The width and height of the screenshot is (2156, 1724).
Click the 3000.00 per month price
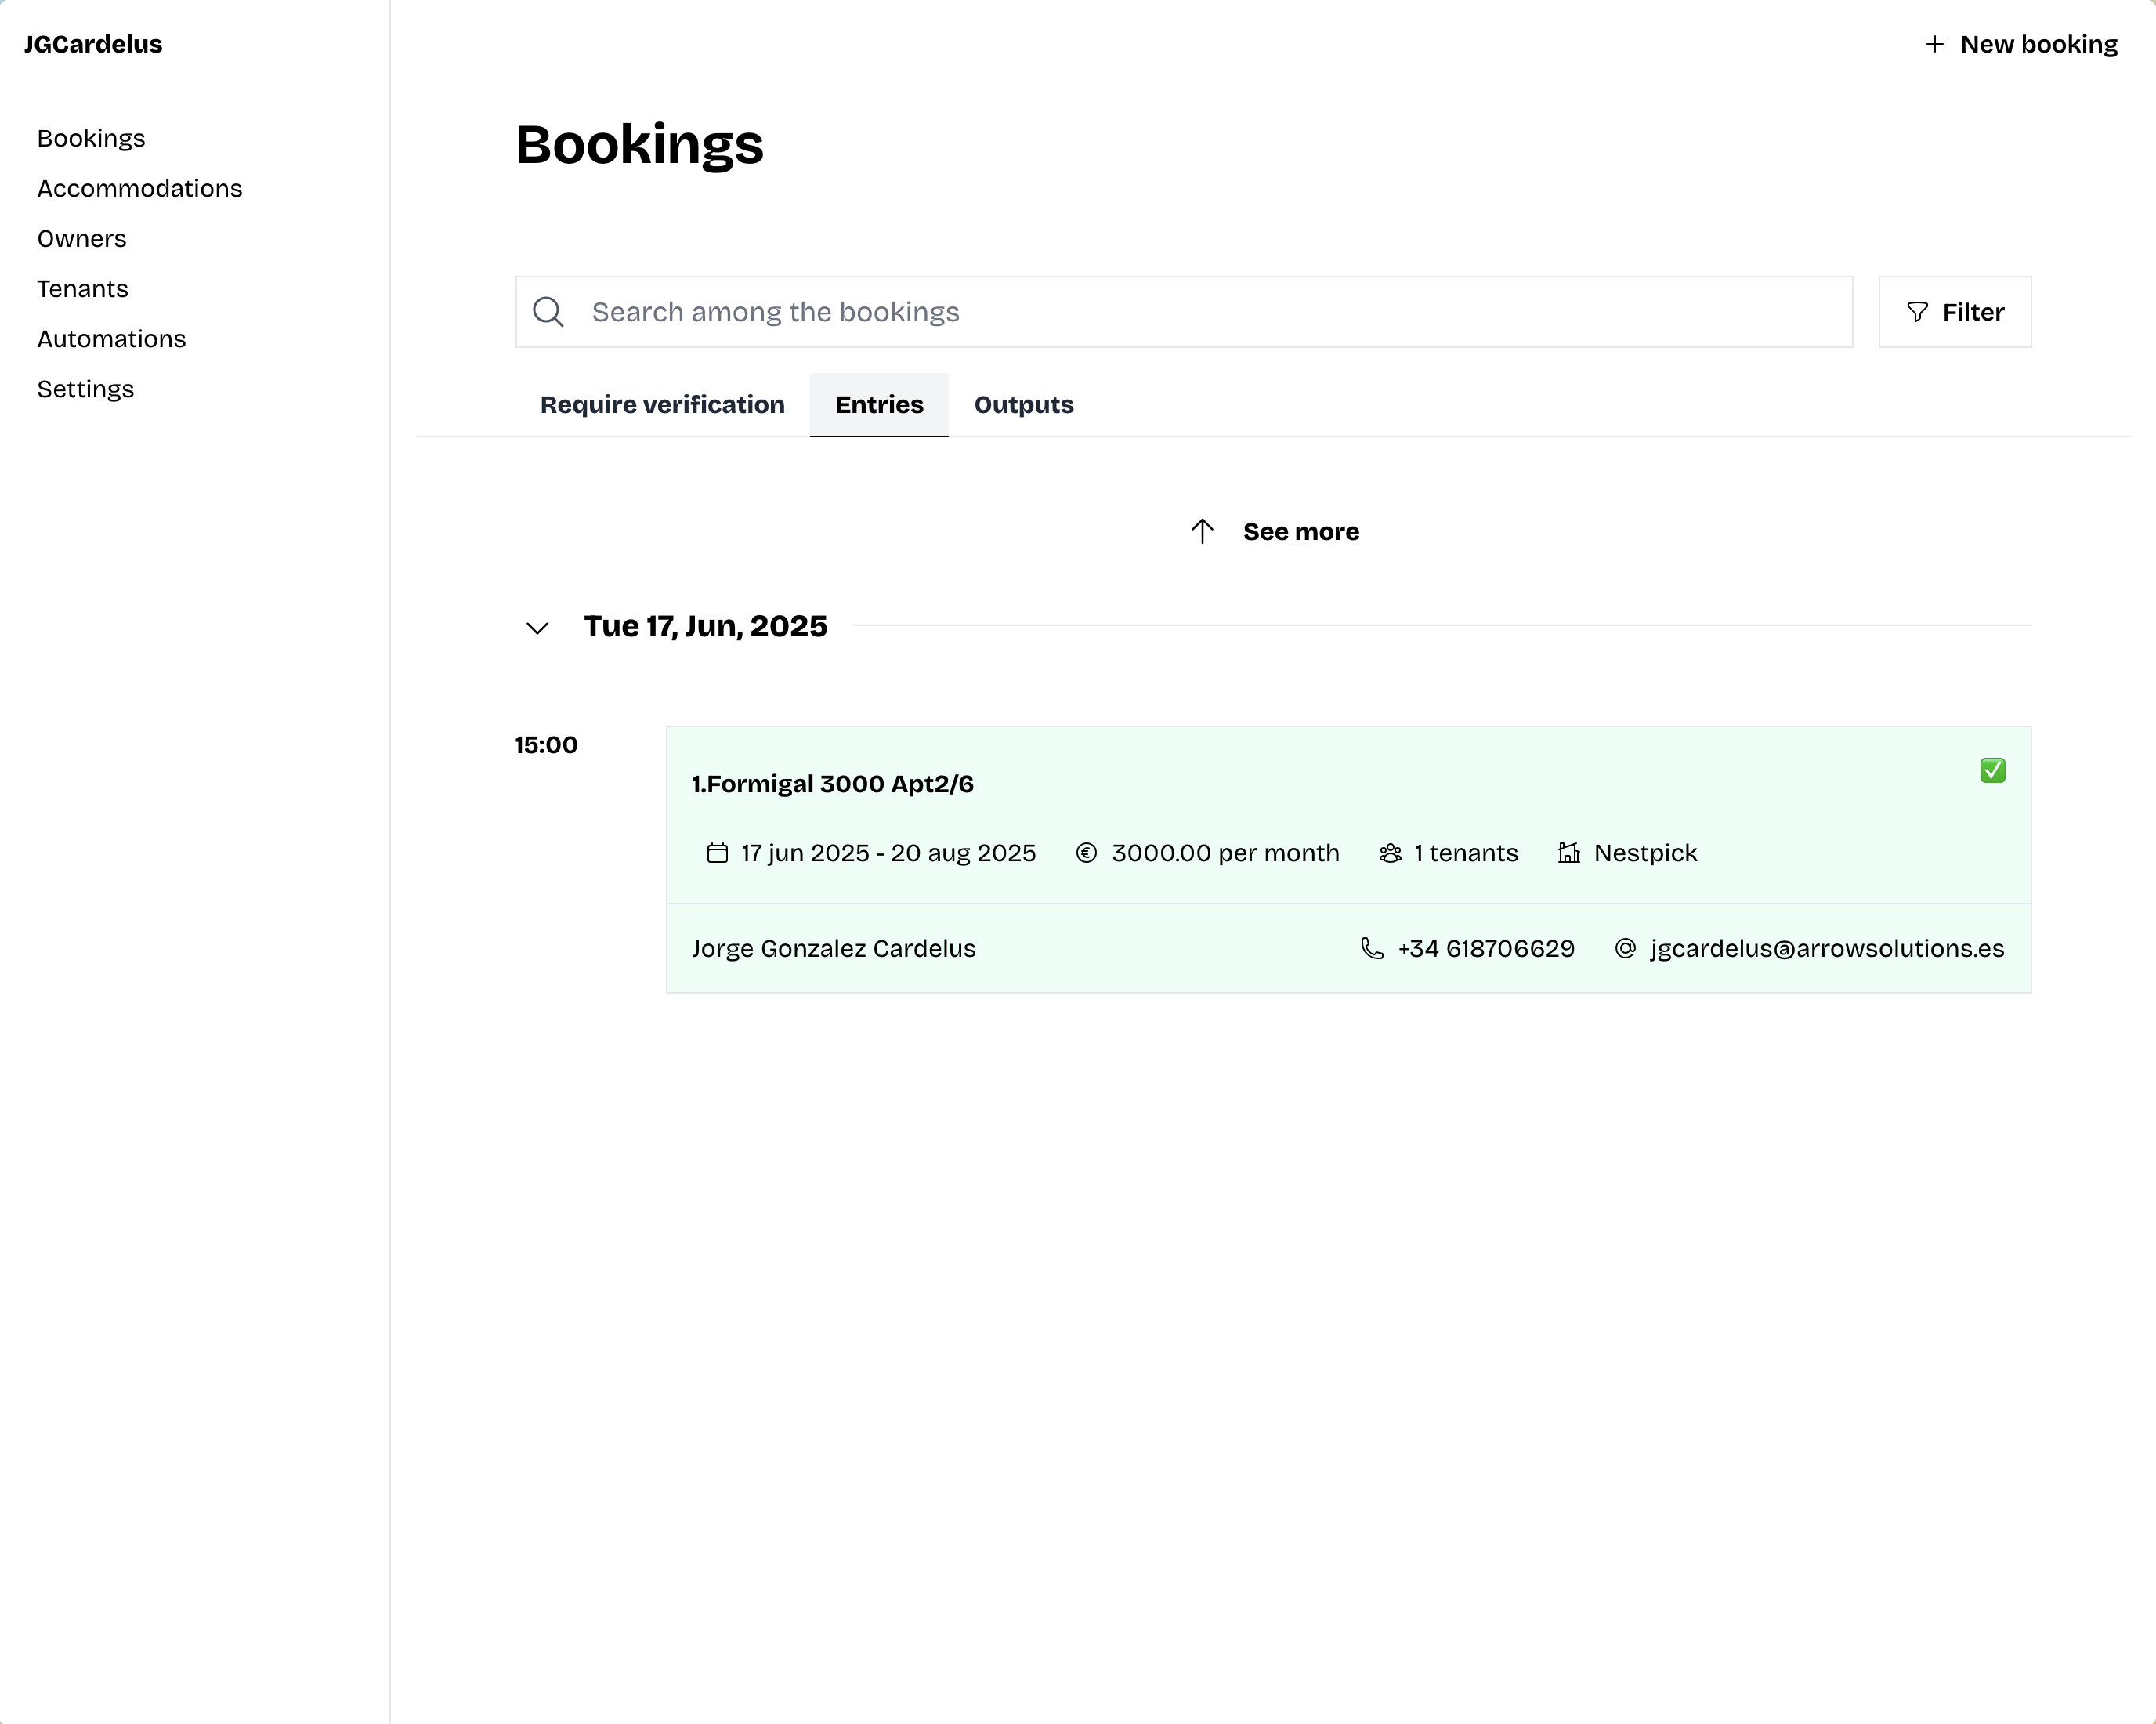click(x=1225, y=853)
